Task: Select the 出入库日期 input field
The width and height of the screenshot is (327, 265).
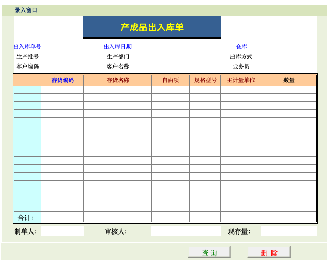Action: coord(186,47)
